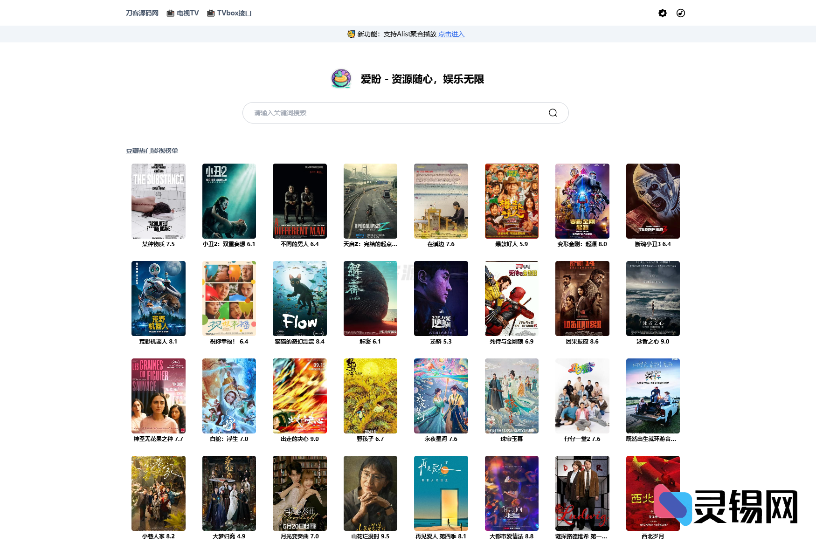The image size is (816, 543).
Task: Click the 泳者之心 9.0 title
Action: click(652, 342)
